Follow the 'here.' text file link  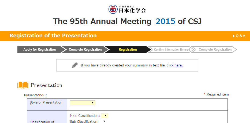point(178,65)
